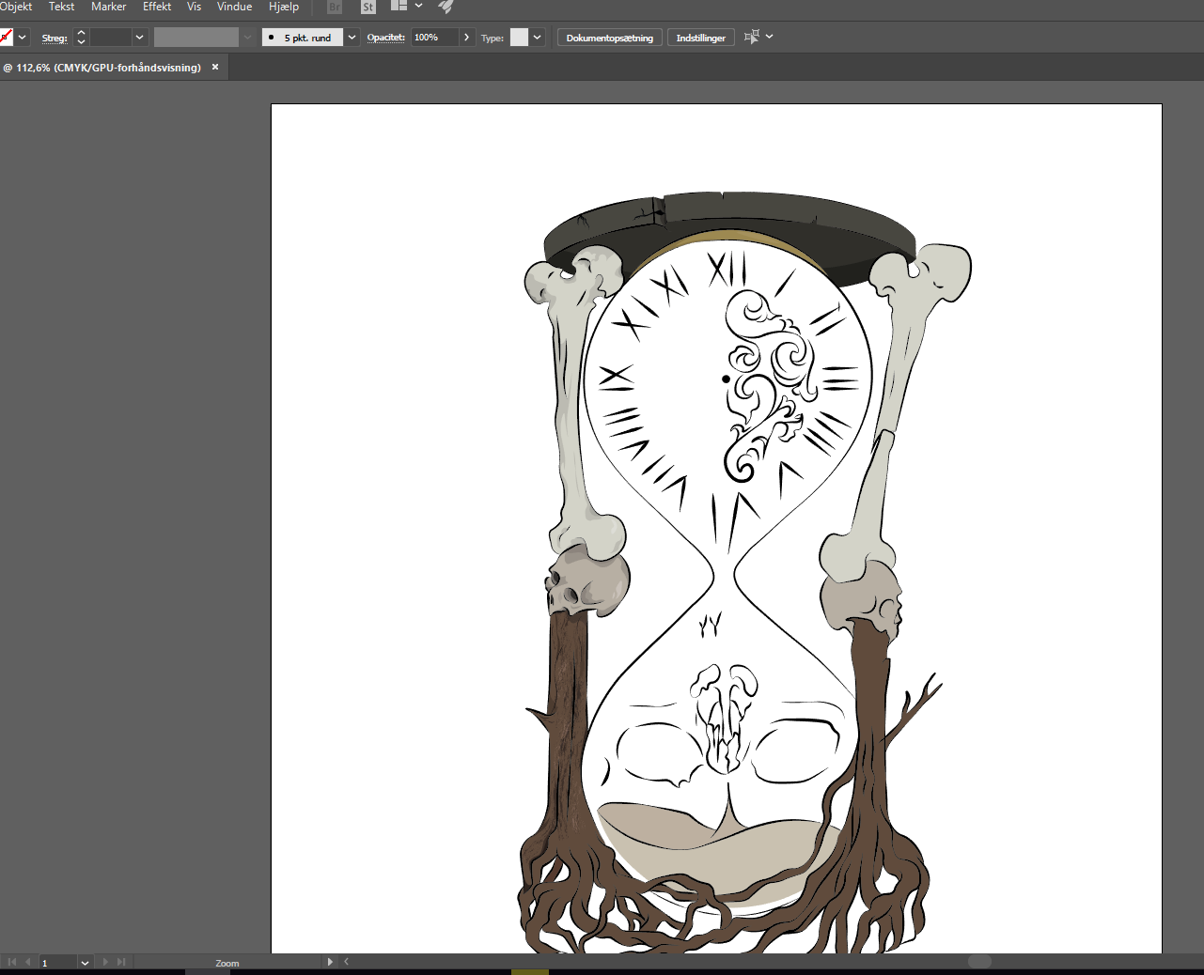Click the Indstillinger button
Image resolution: width=1204 pixels, height=975 pixels.
coord(701,38)
